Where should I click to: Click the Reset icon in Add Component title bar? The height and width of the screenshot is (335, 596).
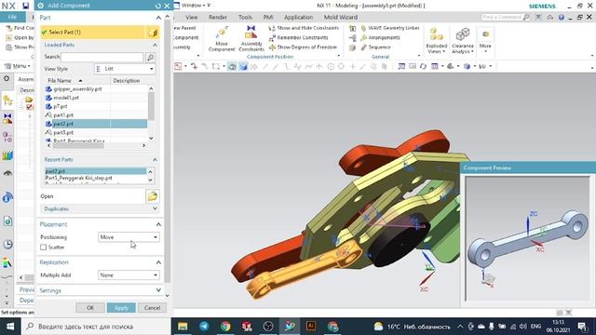point(158,6)
